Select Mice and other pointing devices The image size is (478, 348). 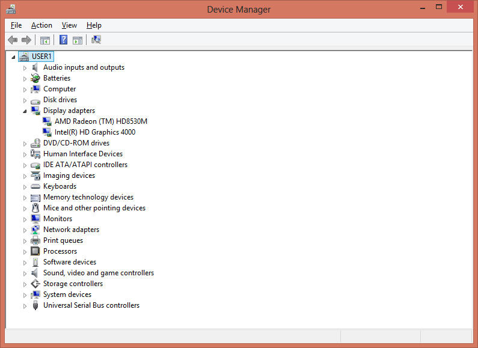[x=94, y=208]
